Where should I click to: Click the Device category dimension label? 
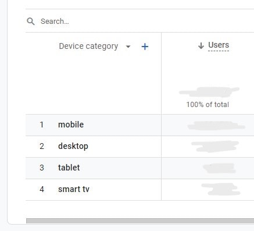click(x=88, y=47)
